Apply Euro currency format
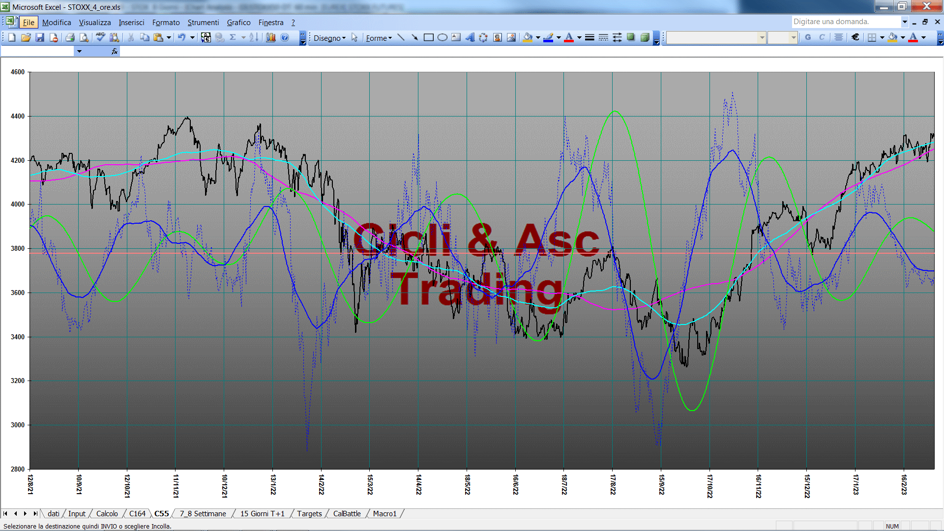The height and width of the screenshot is (531, 944). 855,37
